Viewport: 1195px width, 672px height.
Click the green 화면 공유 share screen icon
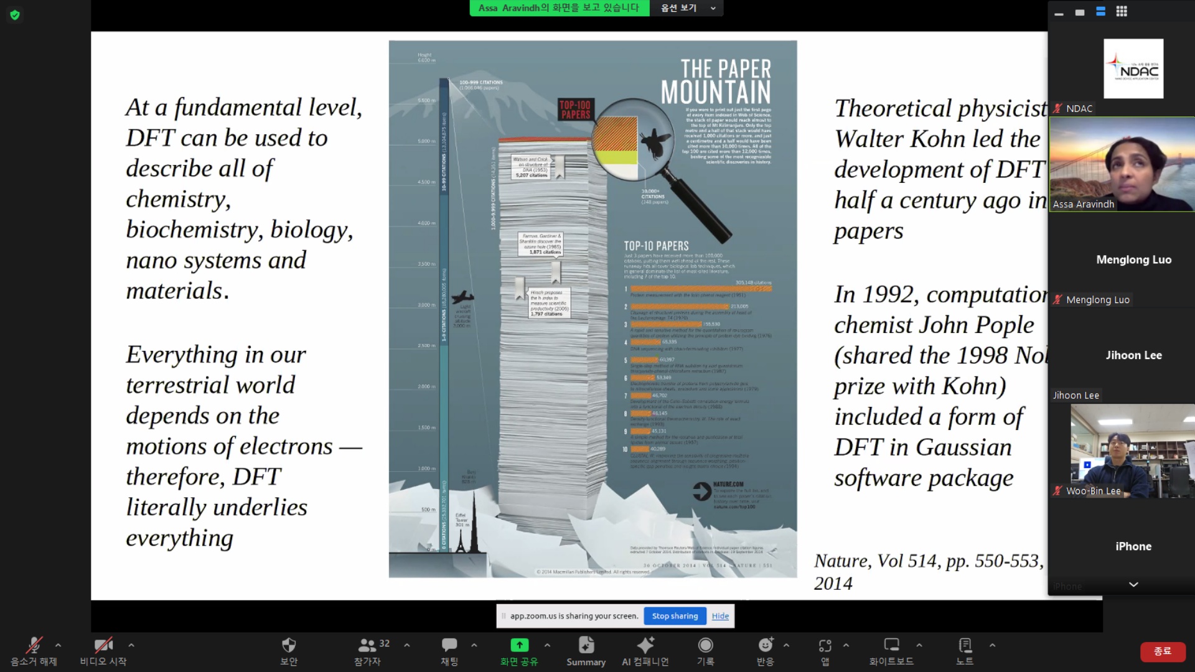click(519, 645)
